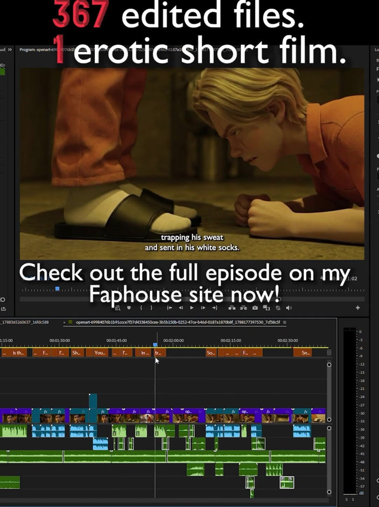Image resolution: width=379 pixels, height=507 pixels.
Task: Select the caption clip 'is th...'
Action: click(x=18, y=352)
